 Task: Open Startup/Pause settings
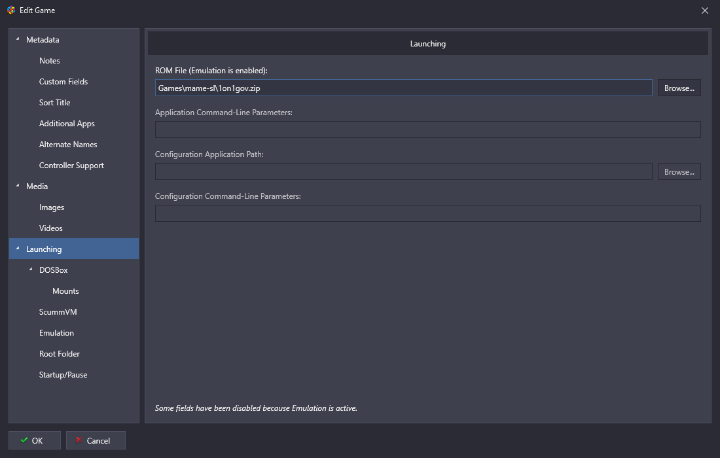point(63,374)
